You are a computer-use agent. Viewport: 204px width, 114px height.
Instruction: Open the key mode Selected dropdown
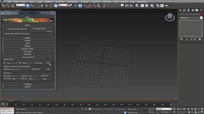pyautogui.click(x=164, y=109)
